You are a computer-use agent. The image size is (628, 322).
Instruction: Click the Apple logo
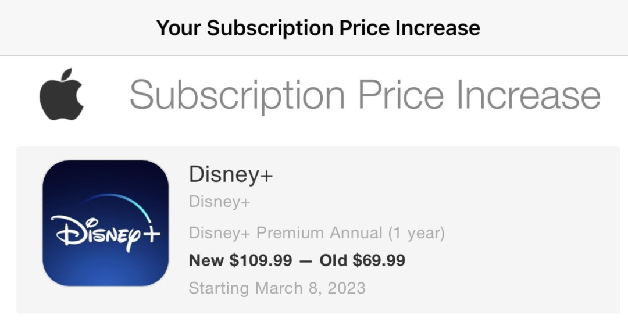pos(62,94)
